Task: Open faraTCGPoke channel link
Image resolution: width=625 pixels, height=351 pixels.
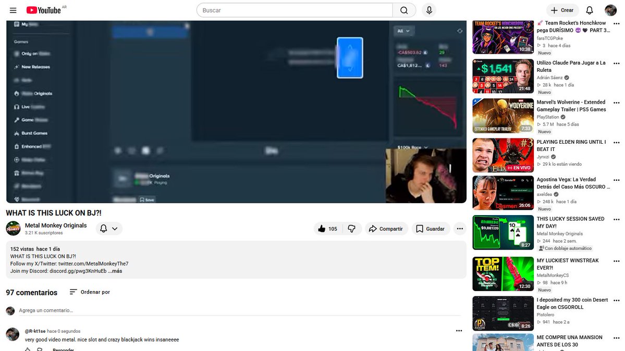Action: pos(549,38)
